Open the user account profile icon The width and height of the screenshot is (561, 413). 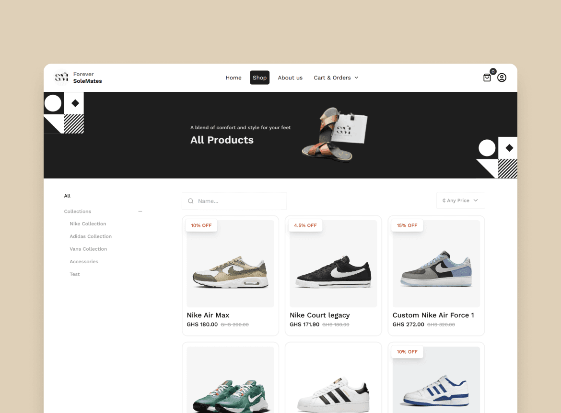(502, 78)
